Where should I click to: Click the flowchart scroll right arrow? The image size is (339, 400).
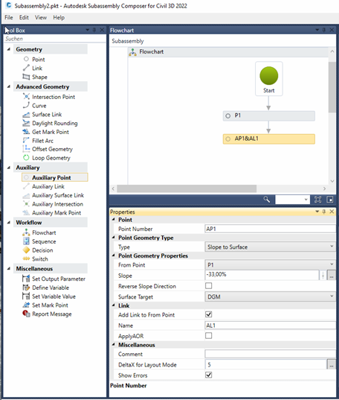click(x=324, y=188)
